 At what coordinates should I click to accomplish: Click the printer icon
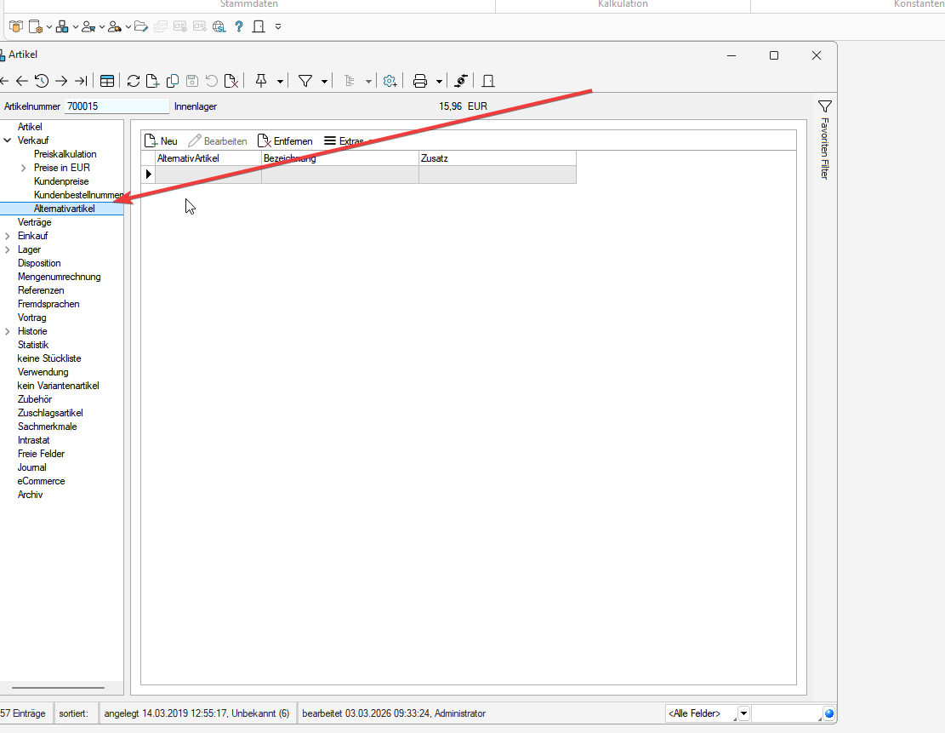419,81
